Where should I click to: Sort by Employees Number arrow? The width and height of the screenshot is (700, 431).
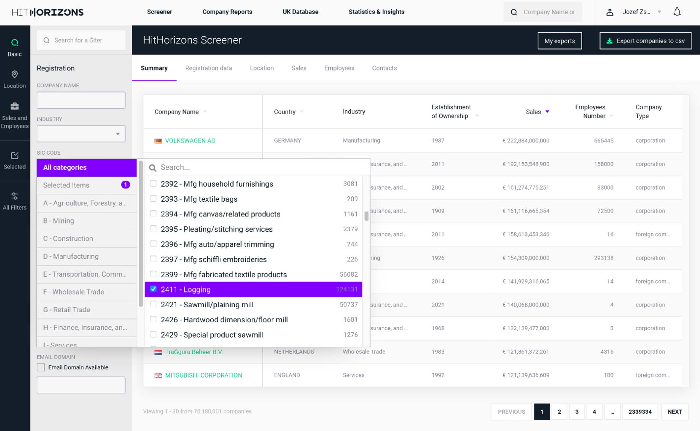click(611, 116)
